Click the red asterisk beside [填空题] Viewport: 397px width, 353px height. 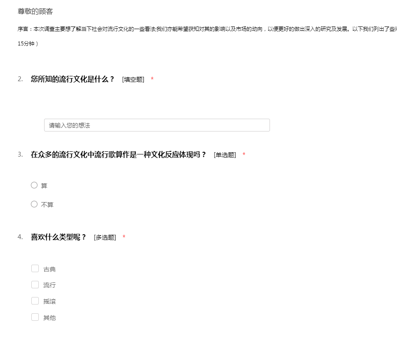point(152,79)
